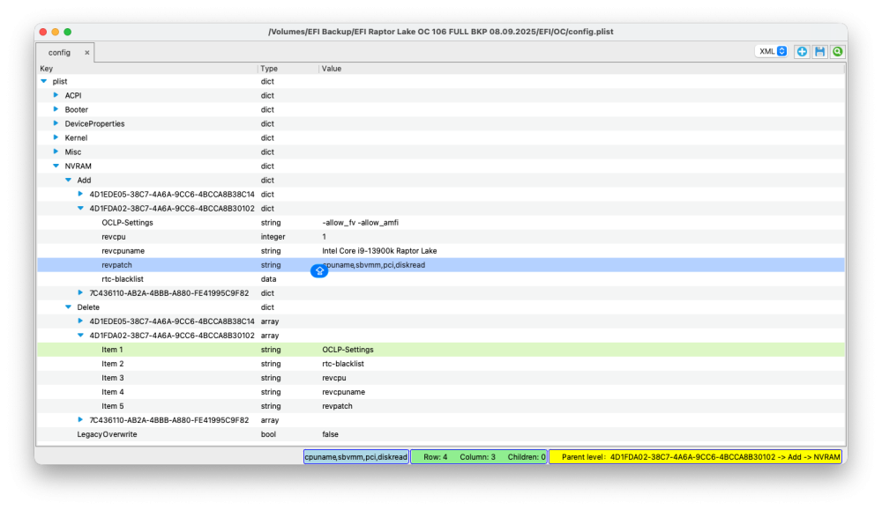Select Item 2 in Delete array
882x510 pixels.
113,364
